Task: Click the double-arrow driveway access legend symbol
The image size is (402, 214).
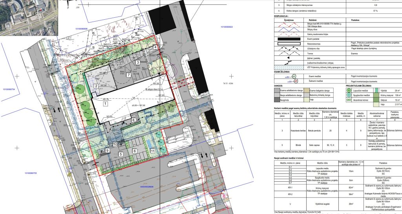Action: coord(289,63)
